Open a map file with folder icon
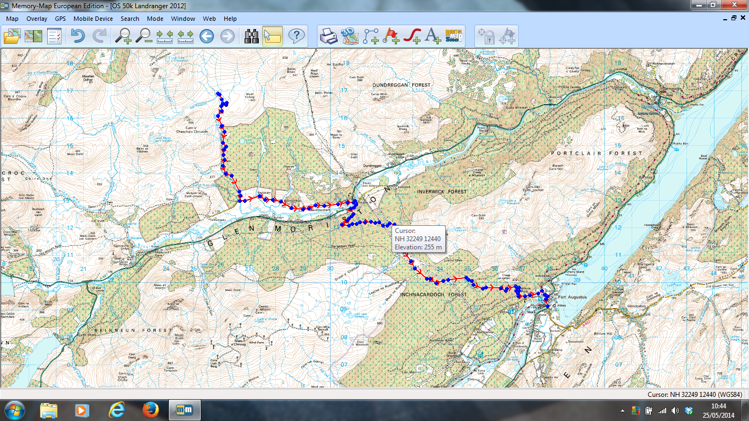 coord(12,36)
